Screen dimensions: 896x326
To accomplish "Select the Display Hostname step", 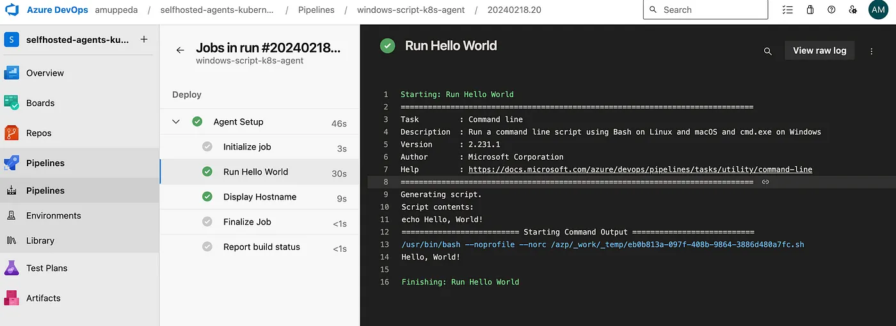I will (259, 197).
